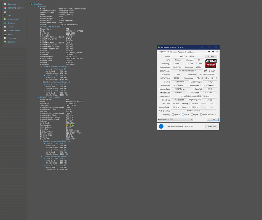Click the blue info icon in update bar
This screenshot has width=262, height=220.
coord(161,126)
